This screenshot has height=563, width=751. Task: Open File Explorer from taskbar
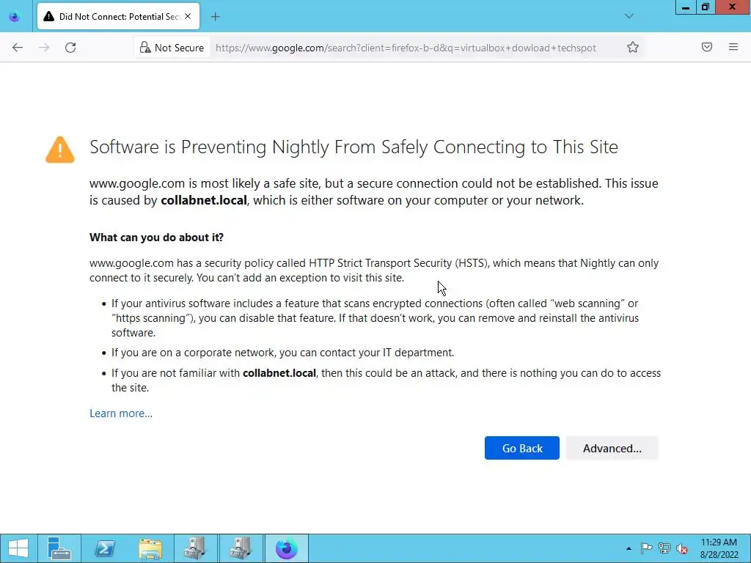tap(150, 548)
